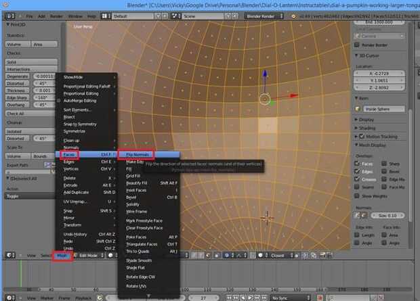Open the Blender Render engine dropdown
Screen dimensions: 420x301
264,14
